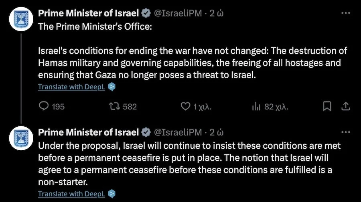Image resolution: width=361 pixels, height=202 pixels.
Task: Translate the first tweet with DeepL
Action: click(x=71, y=87)
